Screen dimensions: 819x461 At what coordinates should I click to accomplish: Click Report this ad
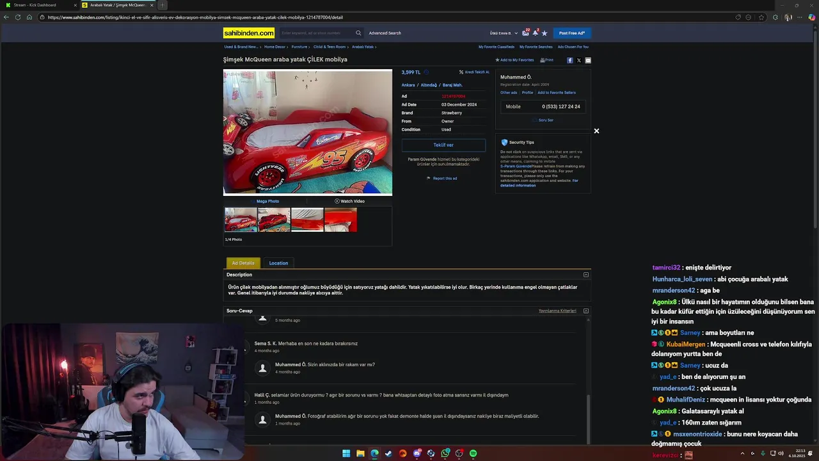442,179
